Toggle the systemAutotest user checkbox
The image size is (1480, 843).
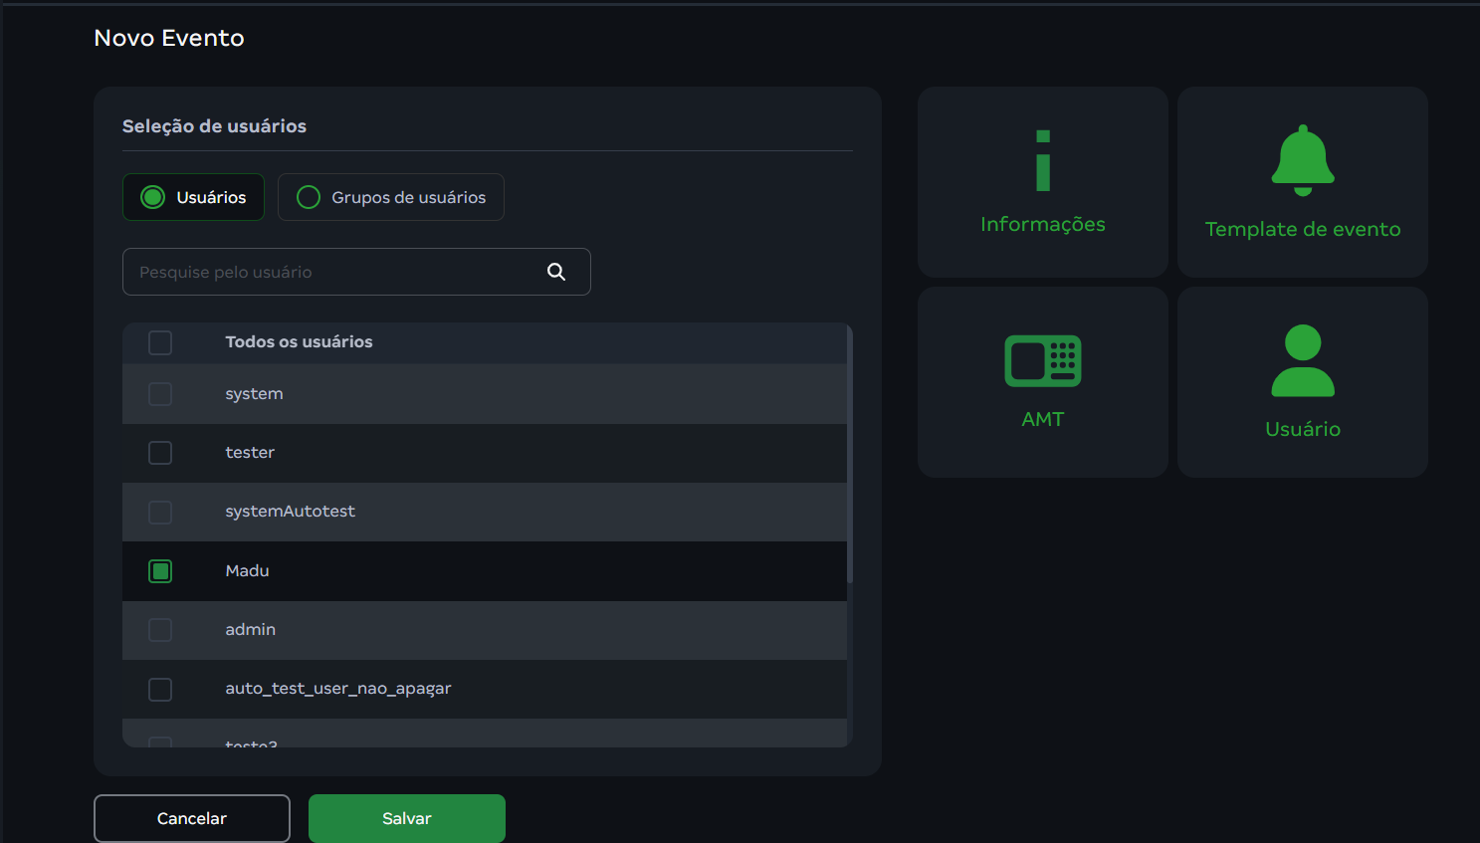160,513
